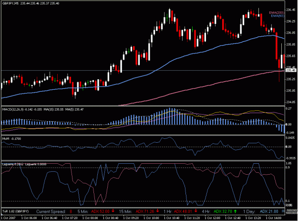Viewport: 298px width, 221px height.
Task: Click the Current Spread label
Action: (51, 211)
